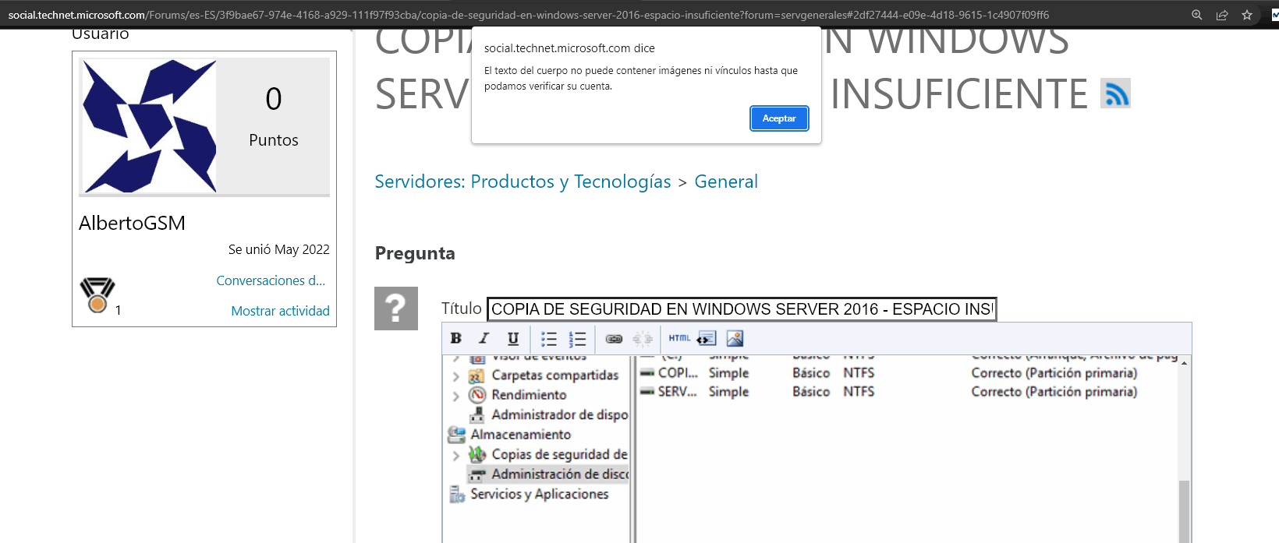Click the Almacenamiento icon

[456, 435]
